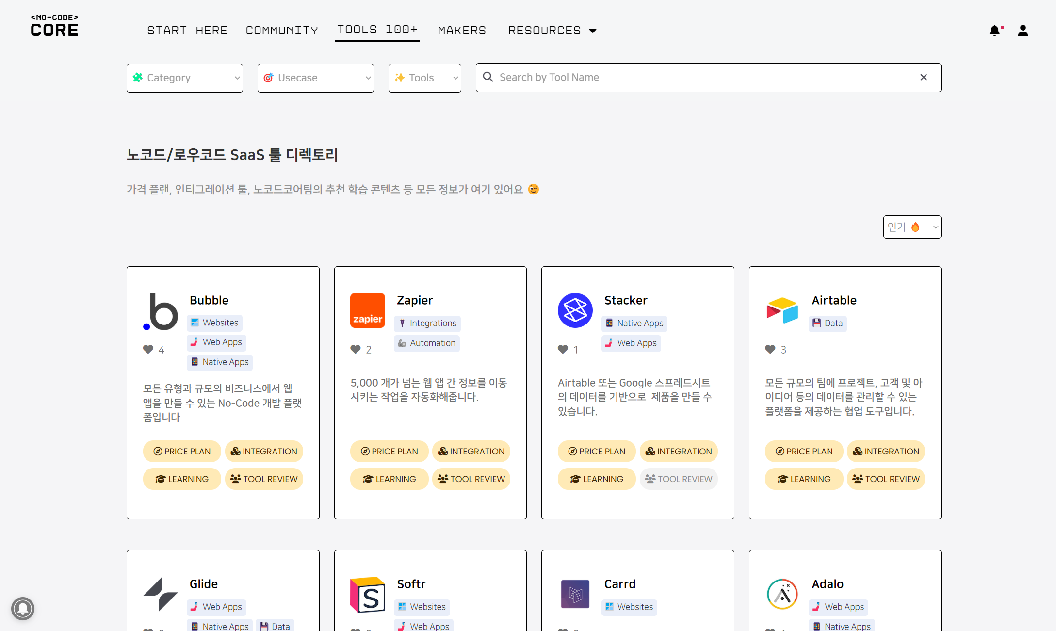This screenshot has width=1056, height=631.
Task: Click the No-Code Core logo
Action: (x=54, y=26)
